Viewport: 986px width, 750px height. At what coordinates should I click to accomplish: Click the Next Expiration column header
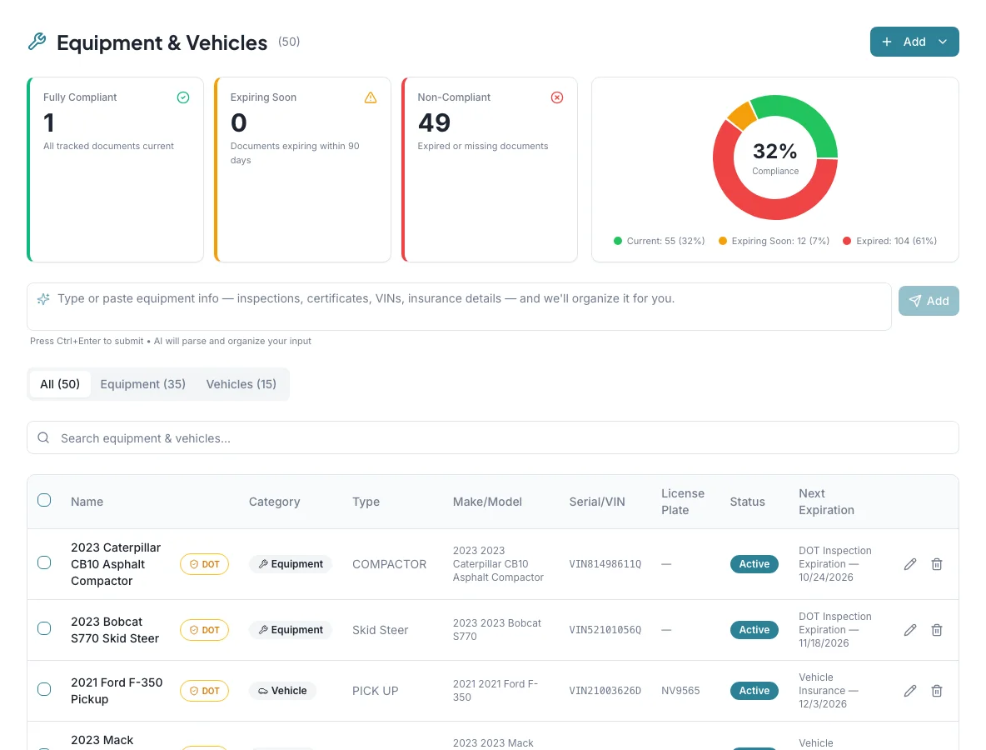[x=826, y=502]
